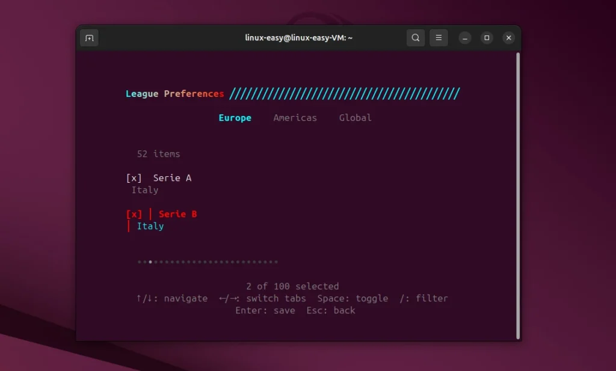Open the Global tab
The height and width of the screenshot is (371, 616).
coord(355,118)
